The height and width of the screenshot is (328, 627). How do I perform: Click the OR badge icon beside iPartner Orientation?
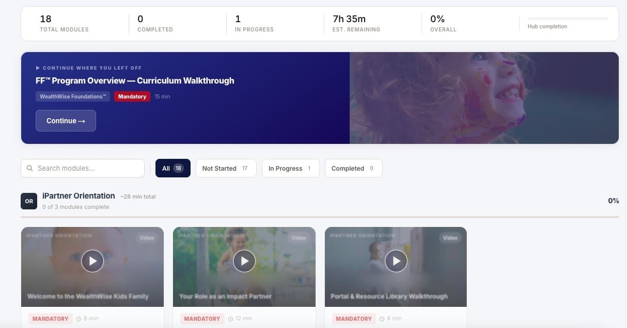click(x=29, y=201)
